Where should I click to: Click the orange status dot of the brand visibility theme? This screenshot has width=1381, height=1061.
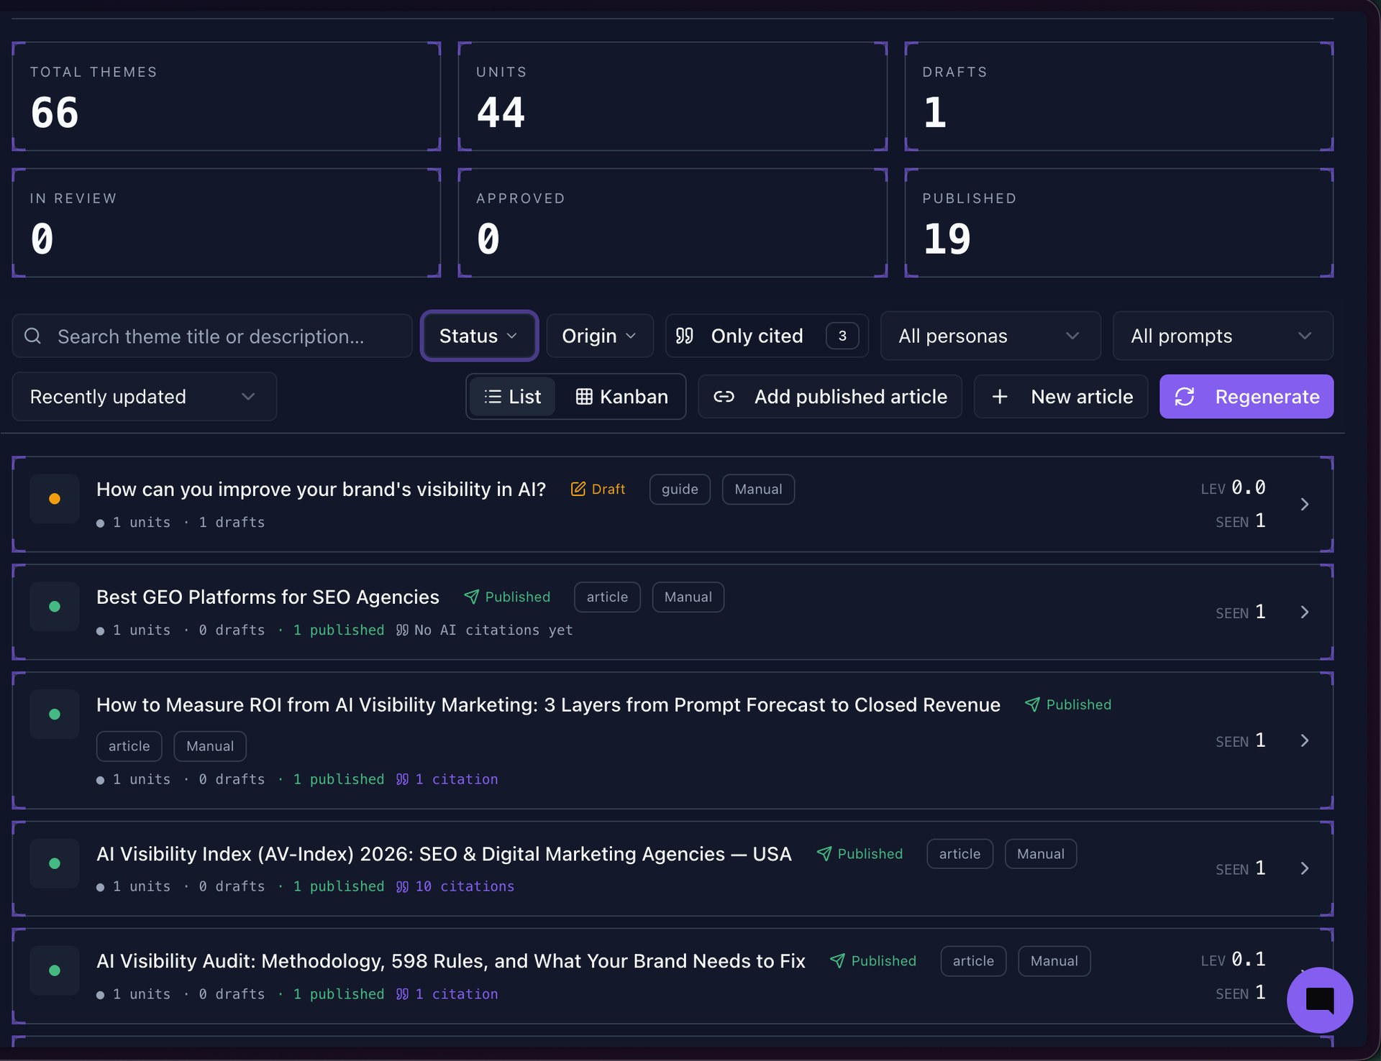click(55, 499)
